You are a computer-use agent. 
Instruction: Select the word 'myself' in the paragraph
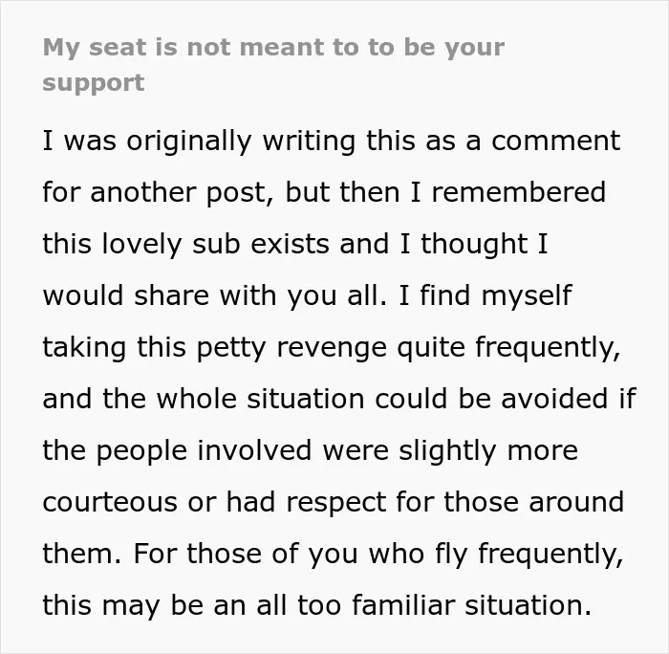pyautogui.click(x=527, y=295)
